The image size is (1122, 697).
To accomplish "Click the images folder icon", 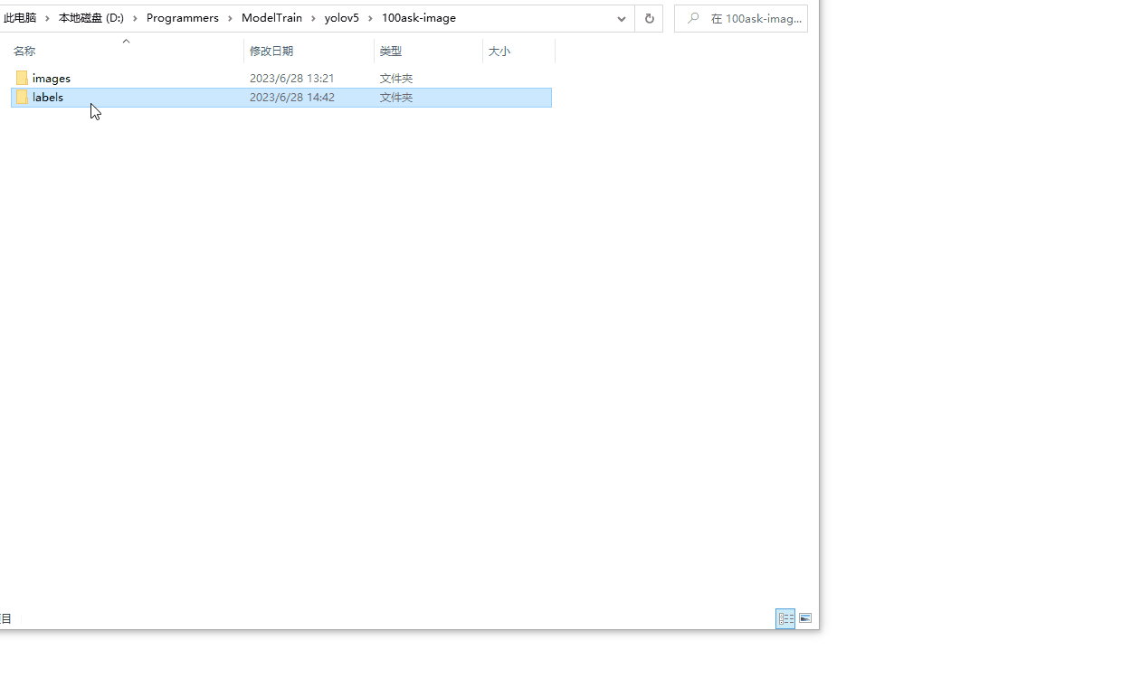I will tap(23, 79).
